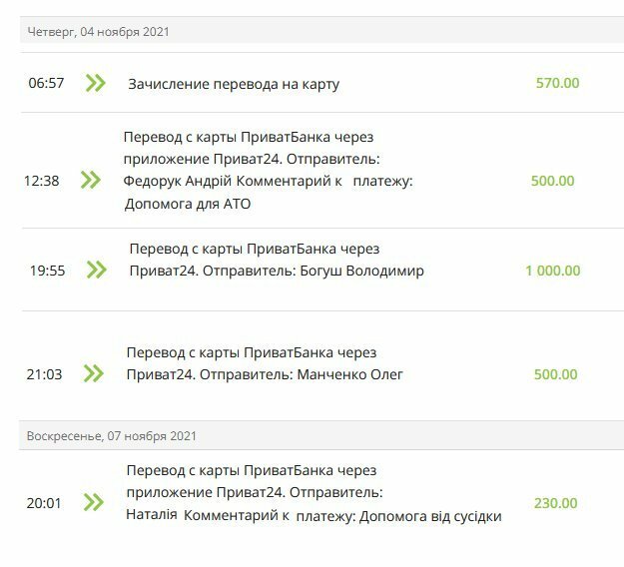This screenshot has width=624, height=567.
Task: Click the double-chevron icon next to 19:55
Action: 96,270
